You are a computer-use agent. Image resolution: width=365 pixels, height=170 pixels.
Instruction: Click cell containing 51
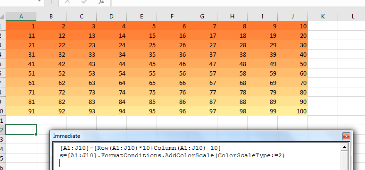coord(21,74)
